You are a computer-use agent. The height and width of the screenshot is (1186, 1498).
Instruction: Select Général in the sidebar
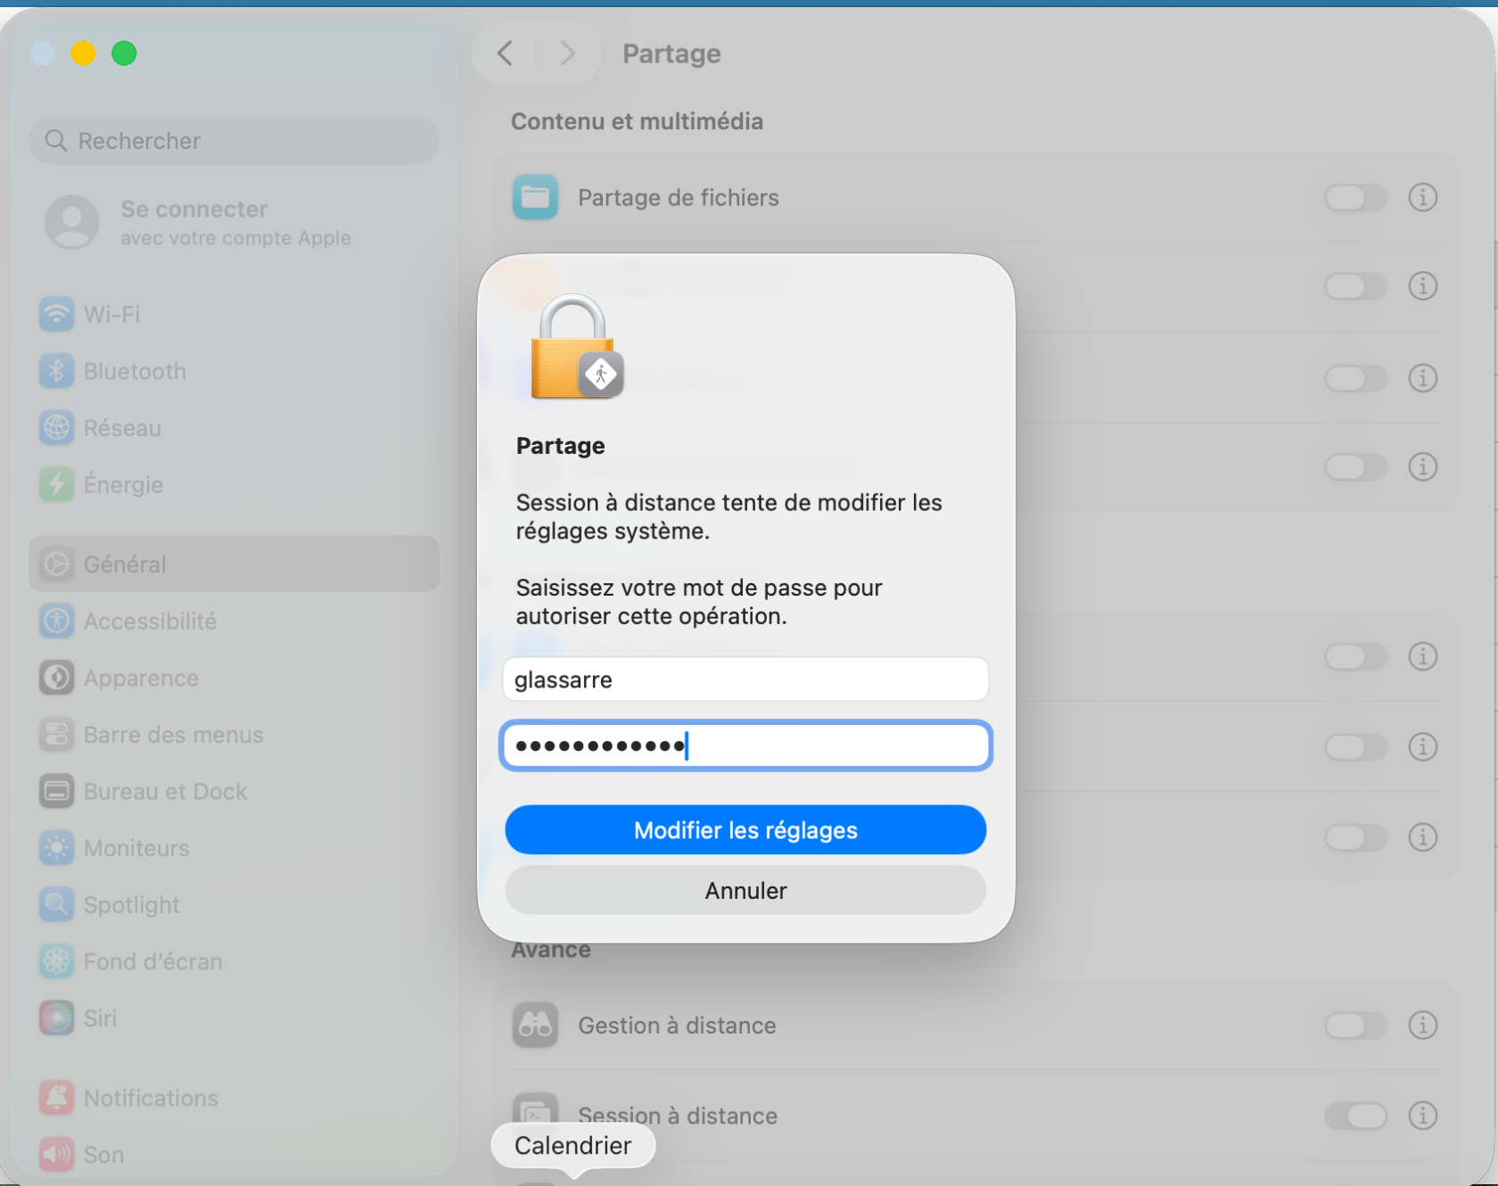click(x=234, y=564)
